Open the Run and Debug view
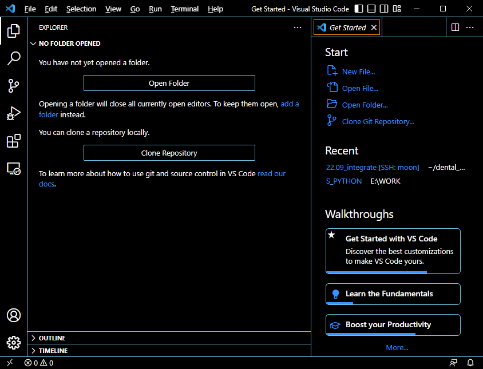 pos(14,113)
